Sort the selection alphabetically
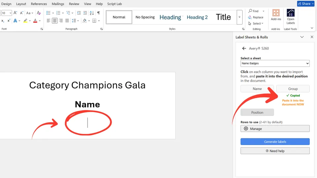 pyautogui.click(x=92, y=13)
